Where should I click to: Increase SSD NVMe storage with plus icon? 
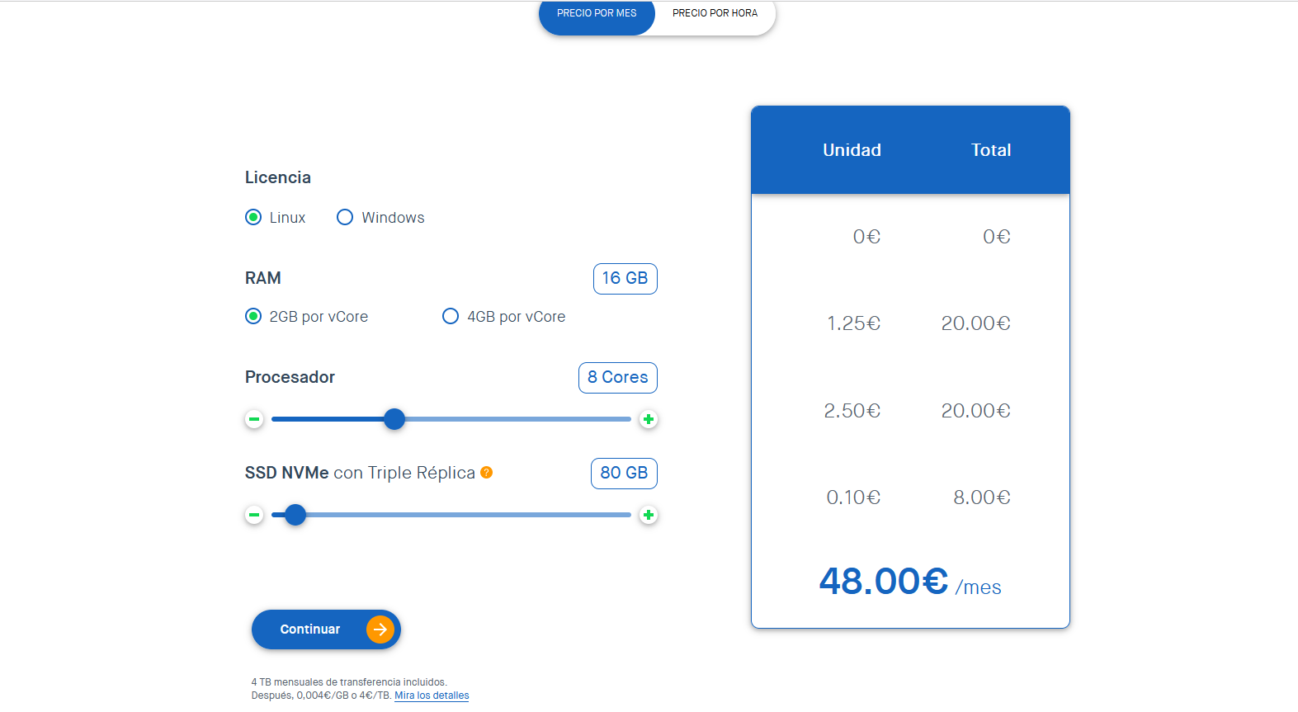649,515
